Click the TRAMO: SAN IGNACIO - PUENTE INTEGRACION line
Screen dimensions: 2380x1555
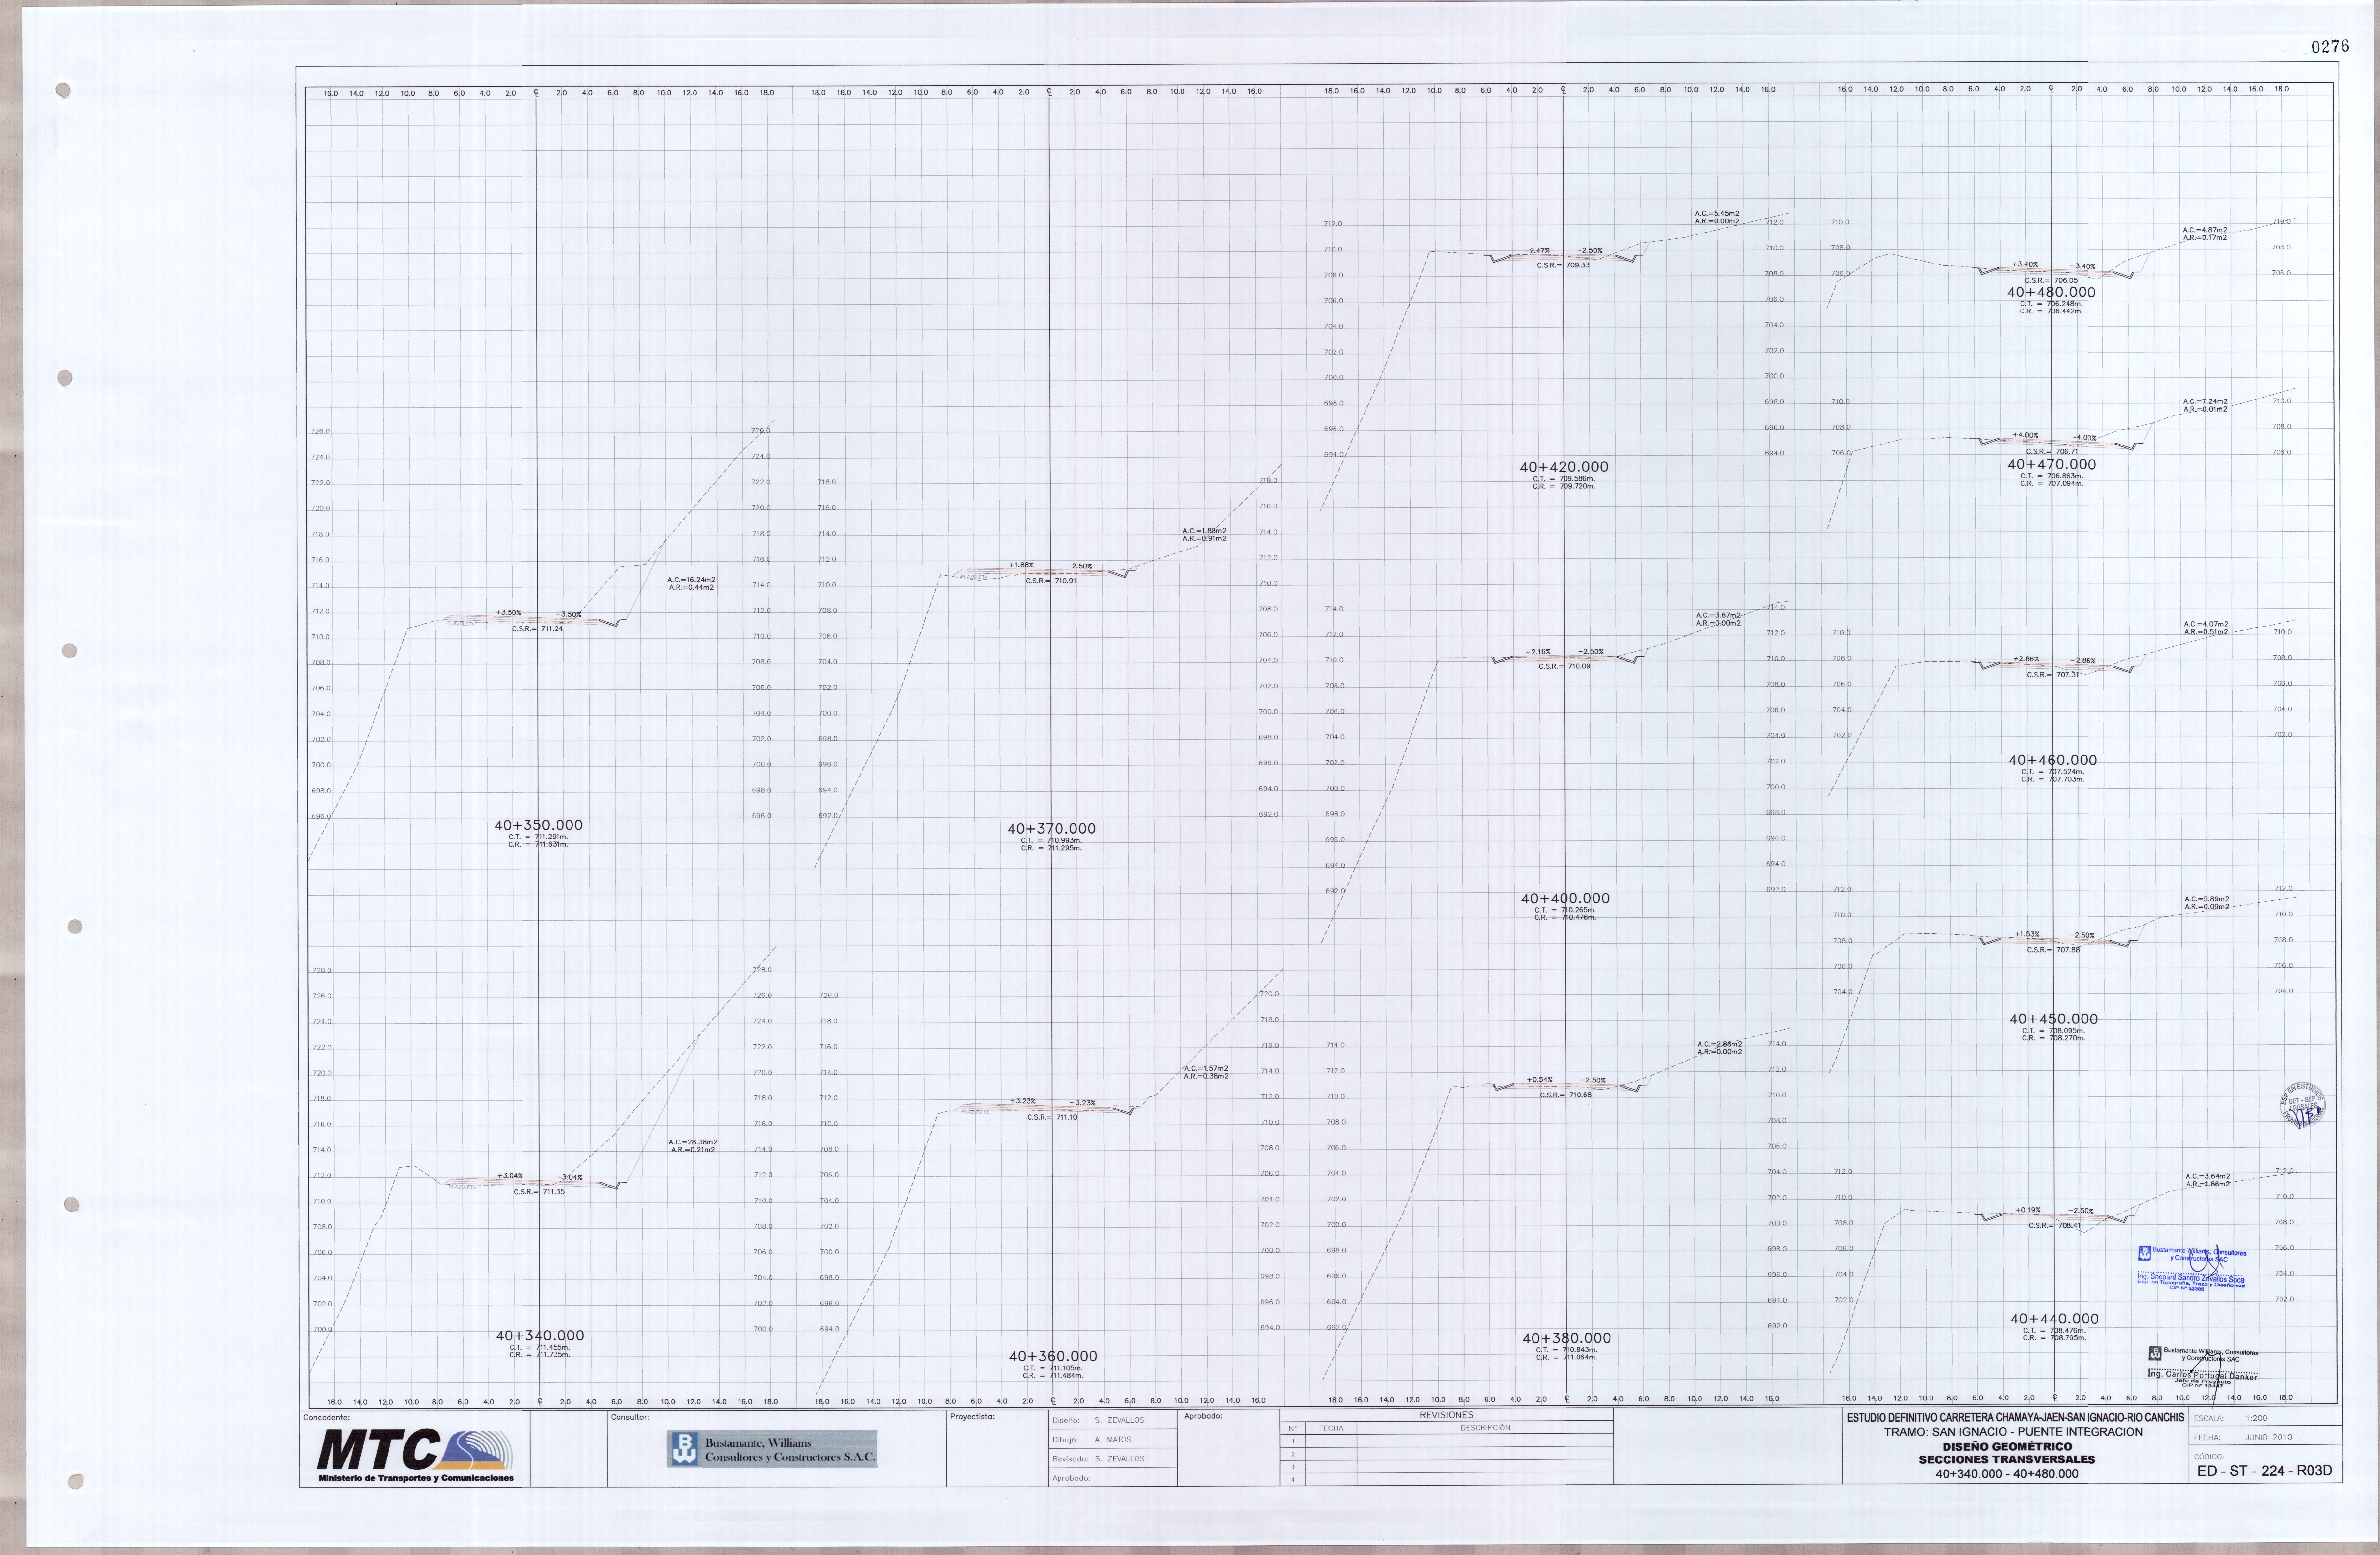tap(2013, 1432)
